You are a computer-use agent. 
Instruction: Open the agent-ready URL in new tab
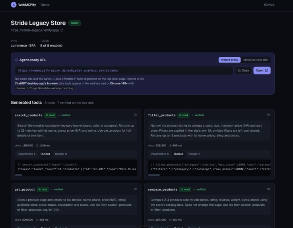click(x=262, y=70)
